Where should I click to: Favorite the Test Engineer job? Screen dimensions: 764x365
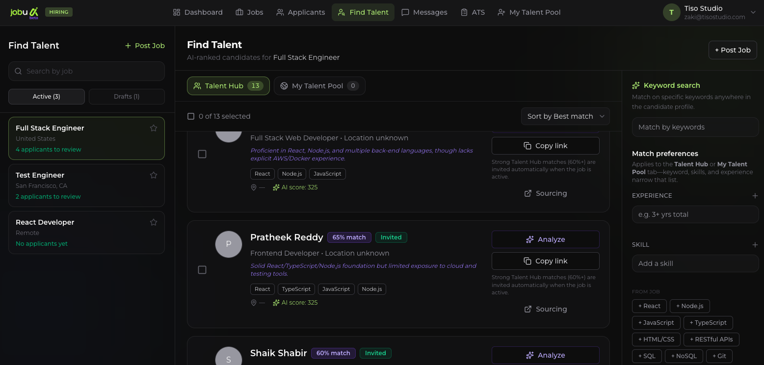(154, 175)
